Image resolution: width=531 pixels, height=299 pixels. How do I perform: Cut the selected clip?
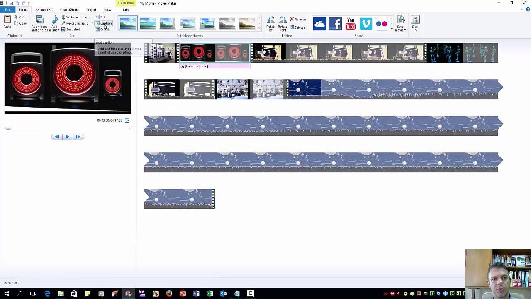point(19,17)
